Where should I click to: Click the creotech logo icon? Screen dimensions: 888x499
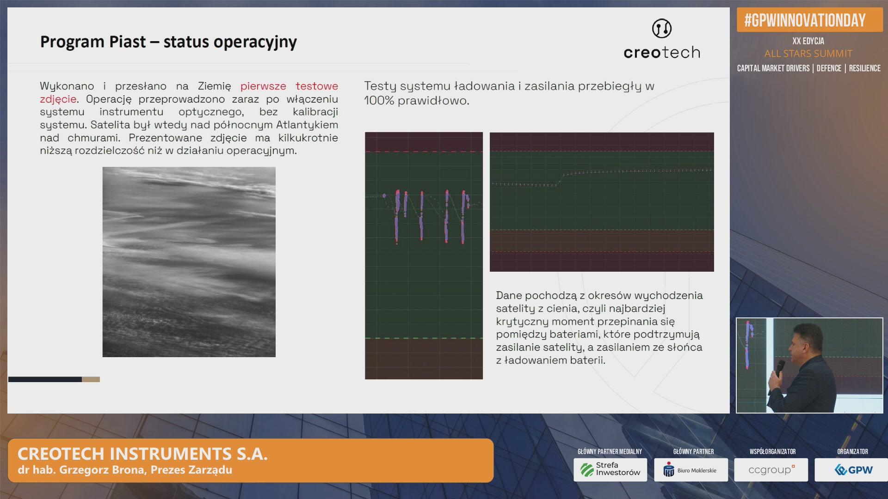tap(661, 29)
